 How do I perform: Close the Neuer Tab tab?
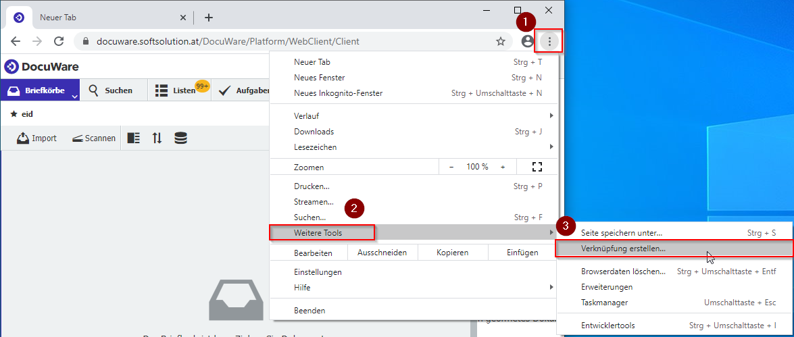[183, 18]
